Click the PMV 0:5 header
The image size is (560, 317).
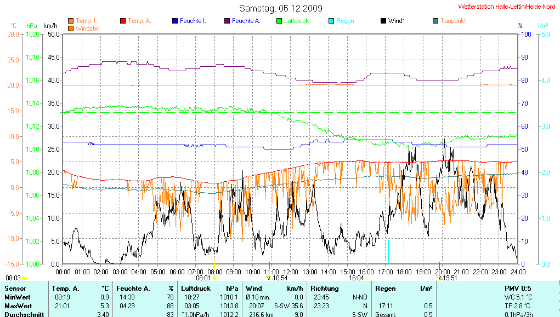[x=518, y=288]
